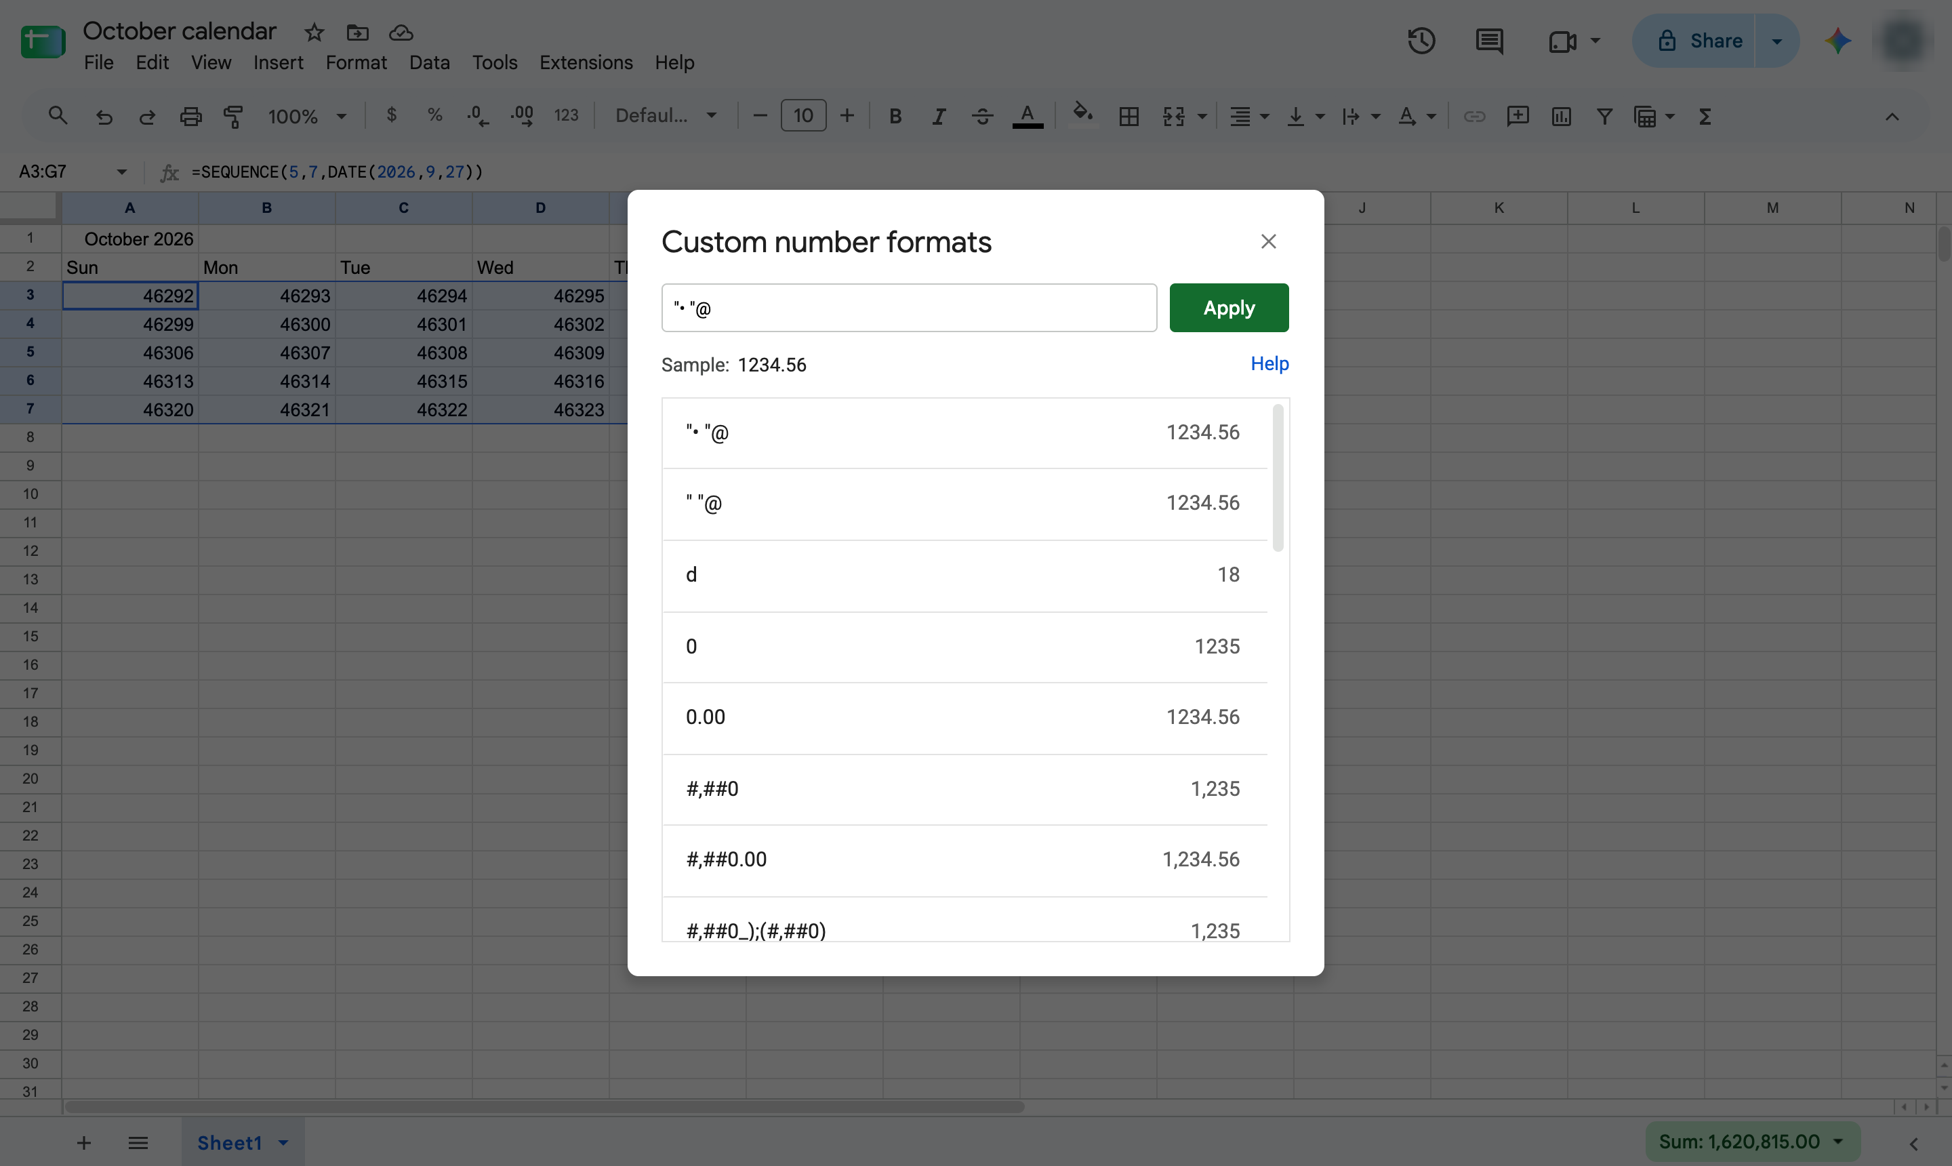Click the functions sigma icon
The width and height of the screenshot is (1952, 1166).
pyautogui.click(x=1705, y=117)
